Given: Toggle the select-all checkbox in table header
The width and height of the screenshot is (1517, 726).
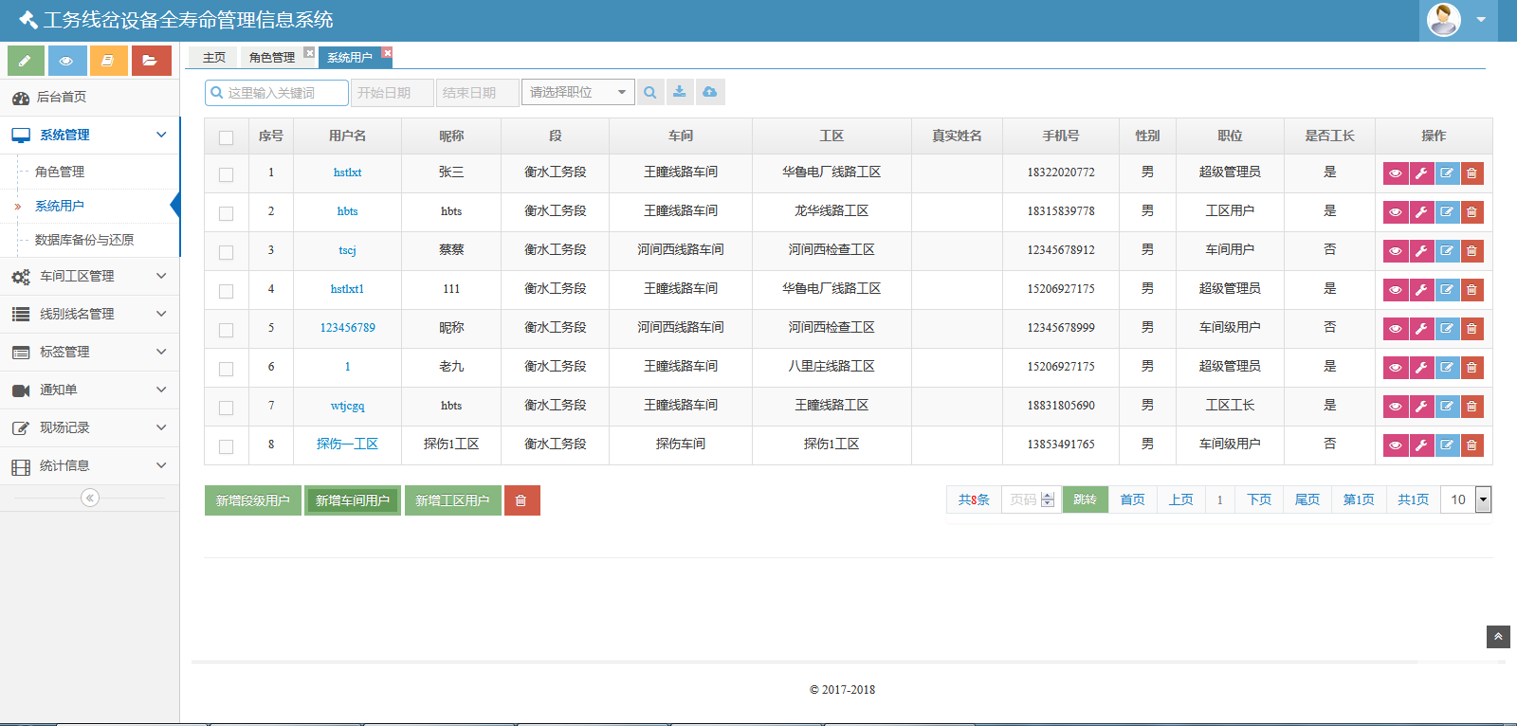Looking at the screenshot, I should tap(226, 137).
